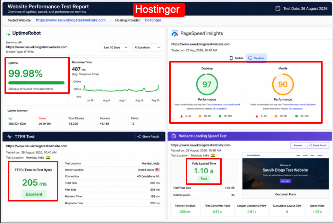The width and height of the screenshot is (333, 223).
Task: Click the mobile phone icon in Mobile tab
Action: (231, 58)
